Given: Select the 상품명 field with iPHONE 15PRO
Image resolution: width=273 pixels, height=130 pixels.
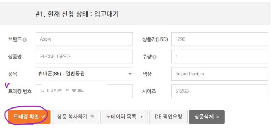Looking at the screenshot, I should [84, 57].
